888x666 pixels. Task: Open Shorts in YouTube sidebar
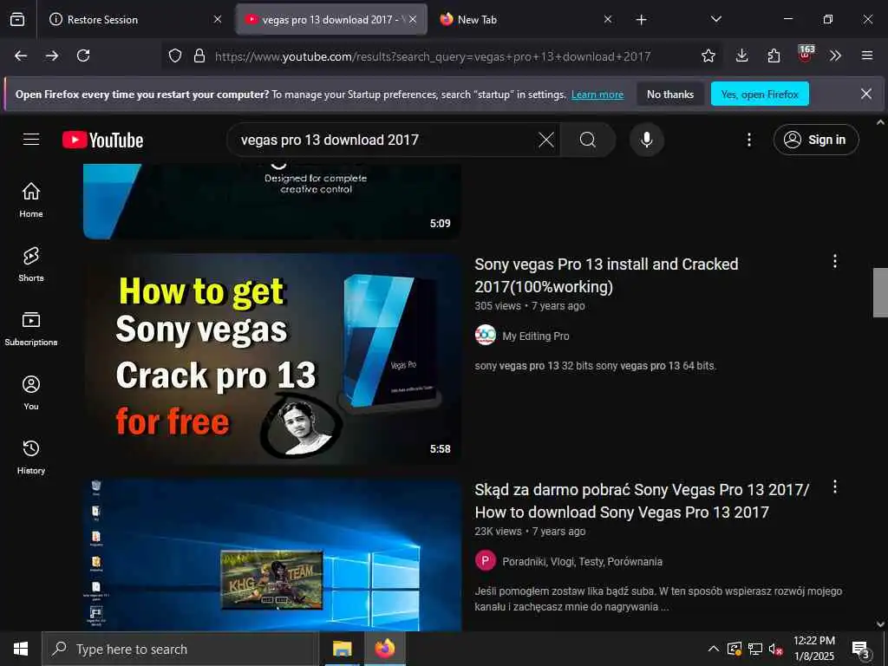tap(31, 264)
